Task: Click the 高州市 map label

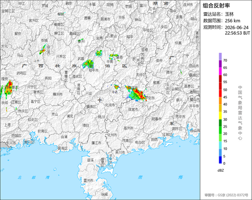Action: point(129,128)
